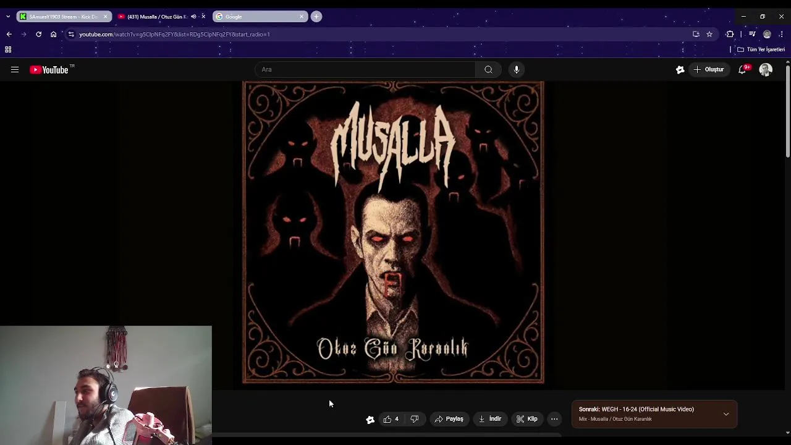This screenshot has height=445, width=791.
Task: Start voice search with microphone icon
Action: coord(517,69)
